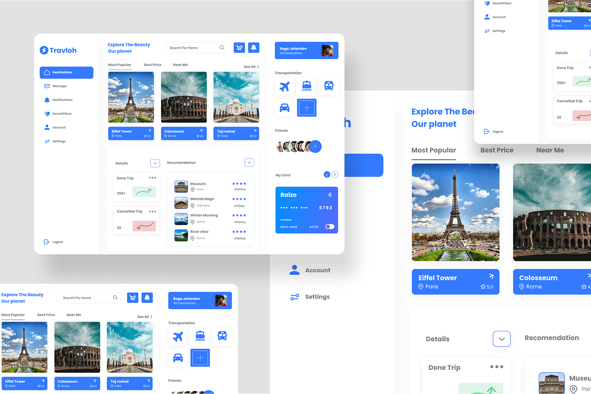The height and width of the screenshot is (394, 591).
Task: Open Account in the enlarged sidebar
Action: [310, 270]
